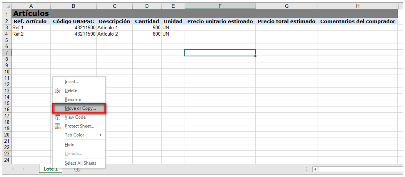405x177 pixels.
Task: Click the Descripción header cell
Action: (x=114, y=21)
